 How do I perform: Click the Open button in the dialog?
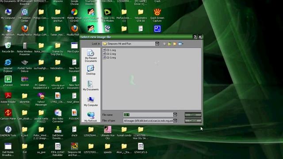click(x=193, y=115)
